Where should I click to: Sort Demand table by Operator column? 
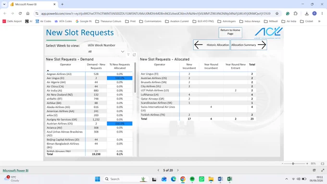click(x=65, y=64)
